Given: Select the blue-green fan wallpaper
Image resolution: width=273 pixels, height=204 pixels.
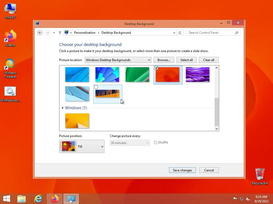Looking at the screenshot, I should pyautogui.click(x=107, y=74).
